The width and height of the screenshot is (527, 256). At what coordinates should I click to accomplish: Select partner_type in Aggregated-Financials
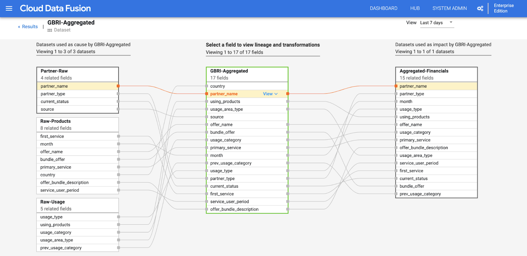click(x=437, y=94)
